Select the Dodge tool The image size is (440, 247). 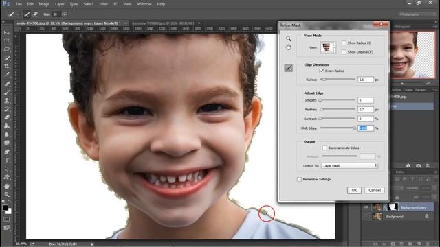coord(7,143)
